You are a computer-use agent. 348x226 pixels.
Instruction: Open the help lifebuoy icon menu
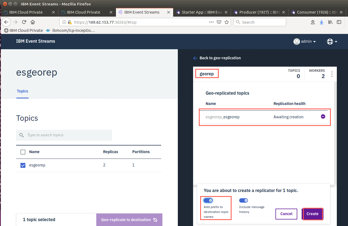tap(332, 42)
